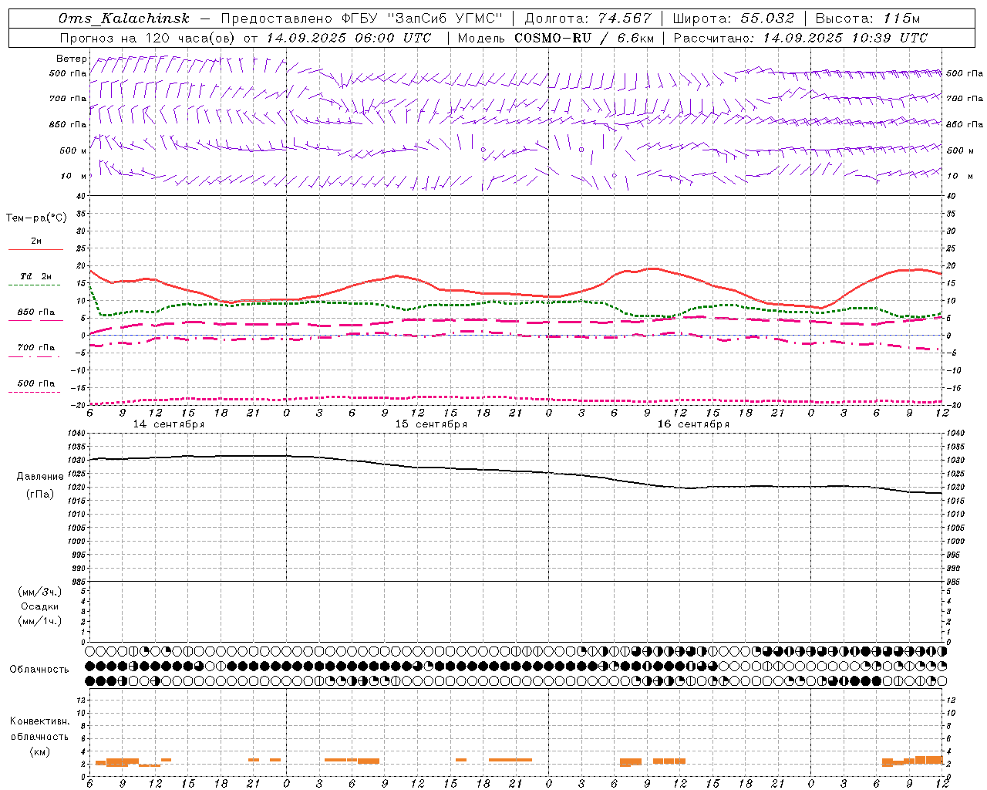The image size is (987, 790).
Task: Click the 15 сентября date label
Action: coord(431,424)
